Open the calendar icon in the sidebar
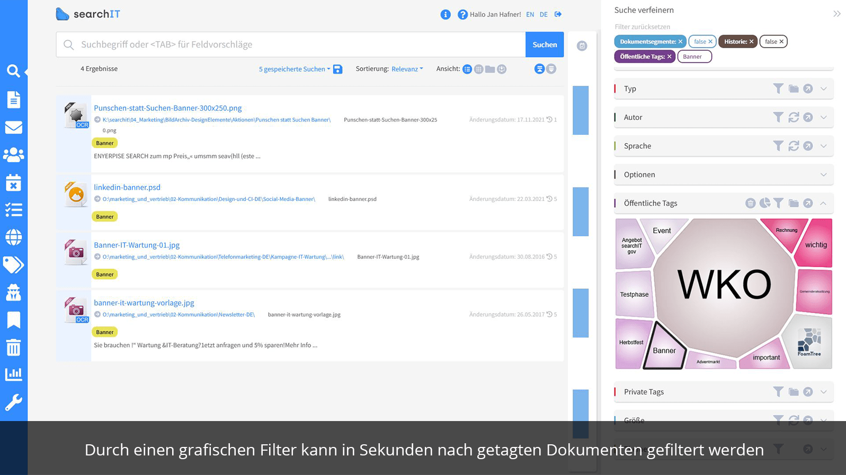Screen dimensions: 846x475 [x=13, y=182]
